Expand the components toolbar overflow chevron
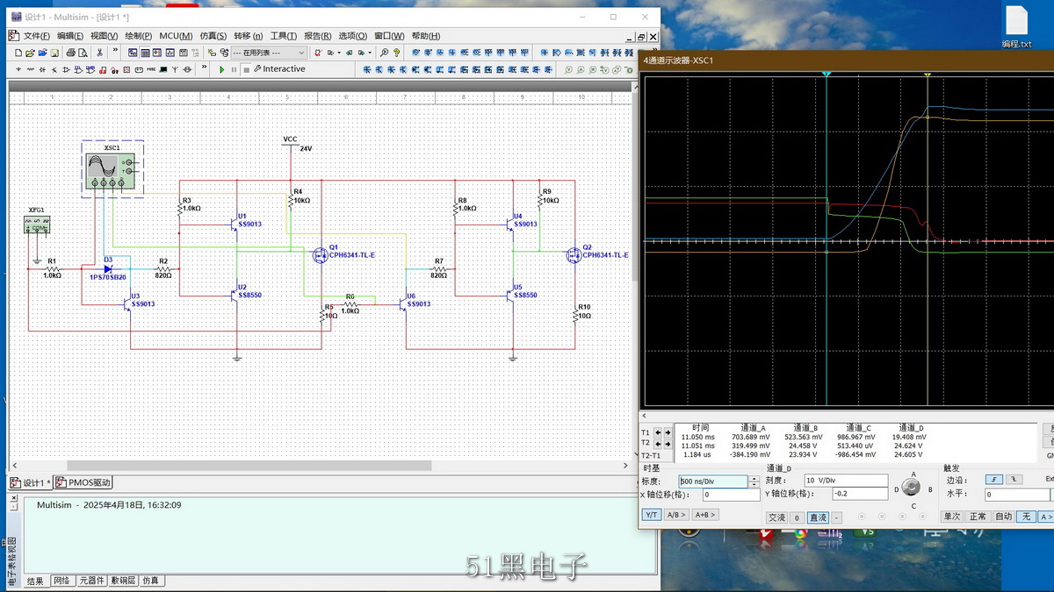1054x592 pixels. (x=204, y=67)
